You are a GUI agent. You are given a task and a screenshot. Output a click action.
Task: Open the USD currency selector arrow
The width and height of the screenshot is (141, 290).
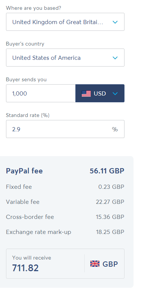tap(115, 94)
